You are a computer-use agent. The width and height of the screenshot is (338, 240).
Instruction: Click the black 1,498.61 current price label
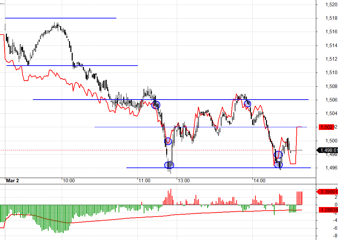(x=327, y=151)
